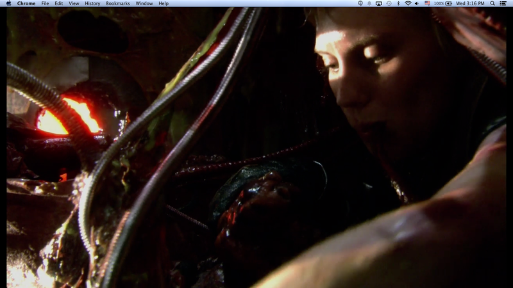Open the File menu
This screenshot has width=513, height=288.
45,3
